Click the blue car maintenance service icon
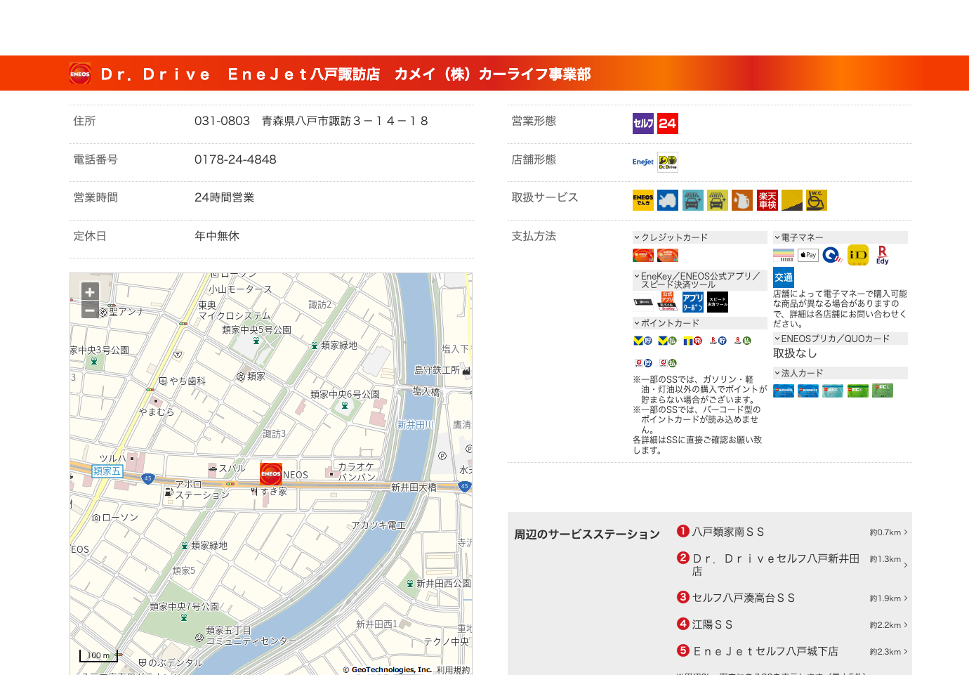This screenshot has height=675, width=969. 668,200
